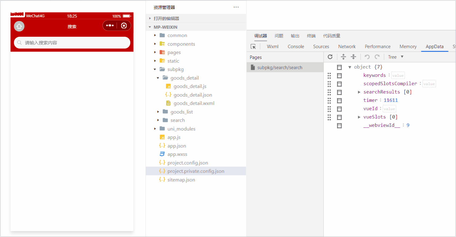Viewport: 456px width, 237px height.
Task: Collapse the MP-WEIXIN project root
Action: 196,27
